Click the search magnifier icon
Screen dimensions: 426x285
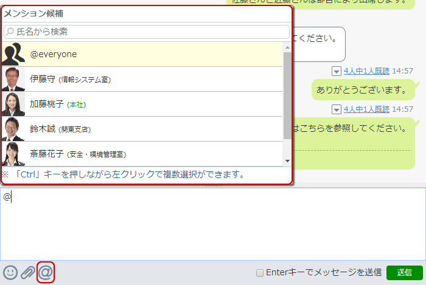(10, 32)
